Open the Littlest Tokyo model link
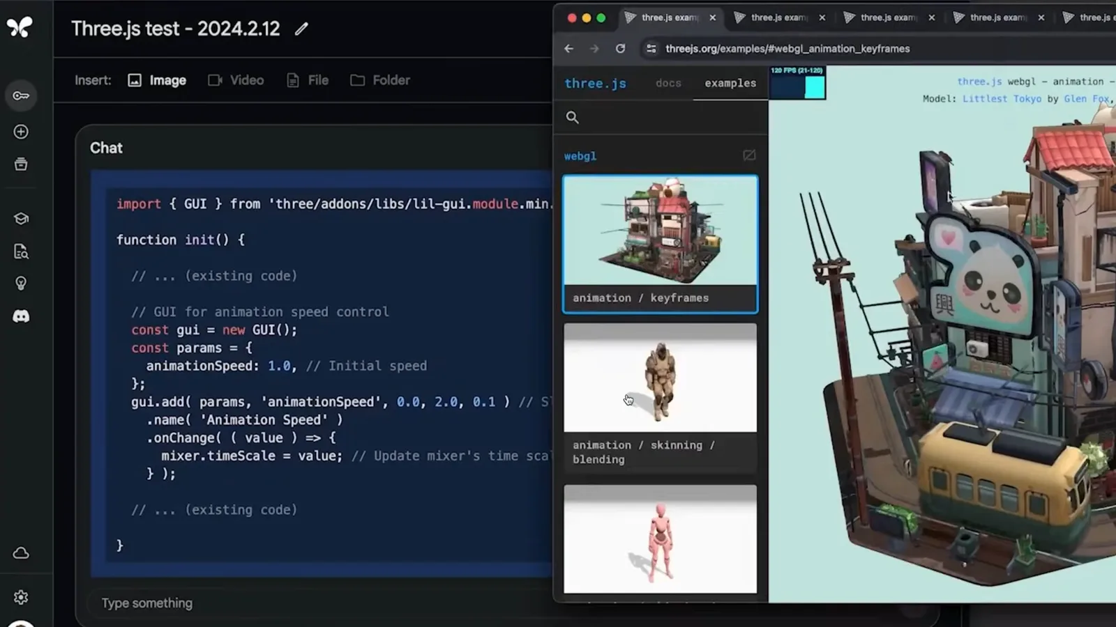 (1002, 99)
